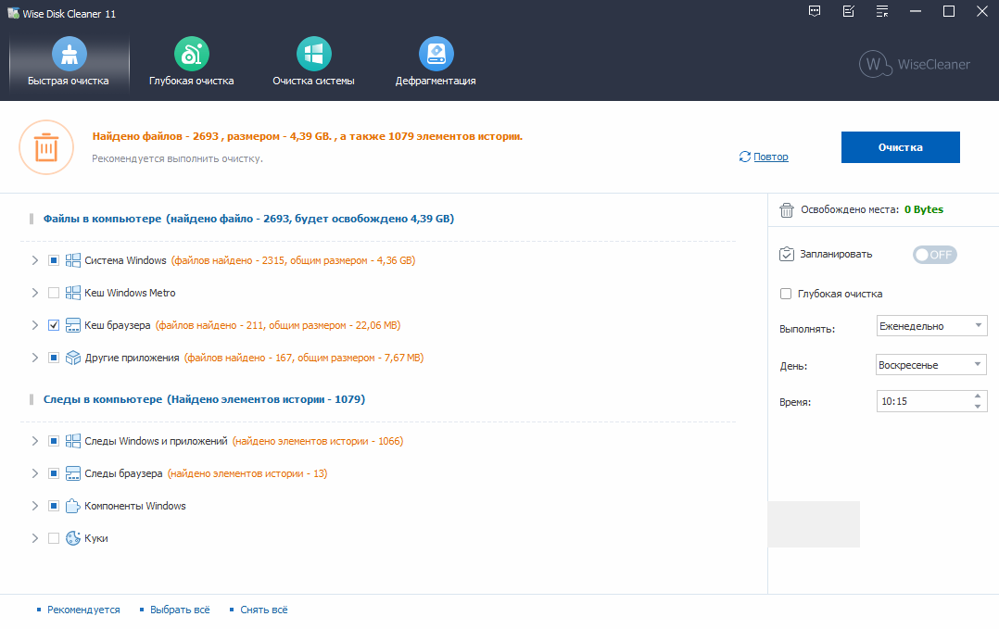
Task: Expand the Кеш браузера row
Action: pyautogui.click(x=35, y=325)
